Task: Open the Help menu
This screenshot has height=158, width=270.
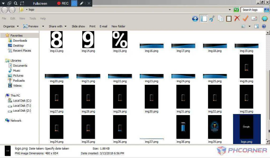Action: 43,18
